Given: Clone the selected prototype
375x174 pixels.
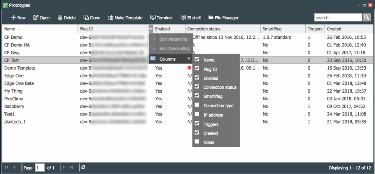Looking at the screenshot, I should point(92,18).
